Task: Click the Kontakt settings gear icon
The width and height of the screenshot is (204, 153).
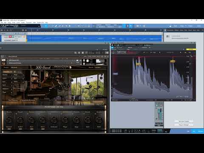Action: pyautogui.click(x=79, y=53)
